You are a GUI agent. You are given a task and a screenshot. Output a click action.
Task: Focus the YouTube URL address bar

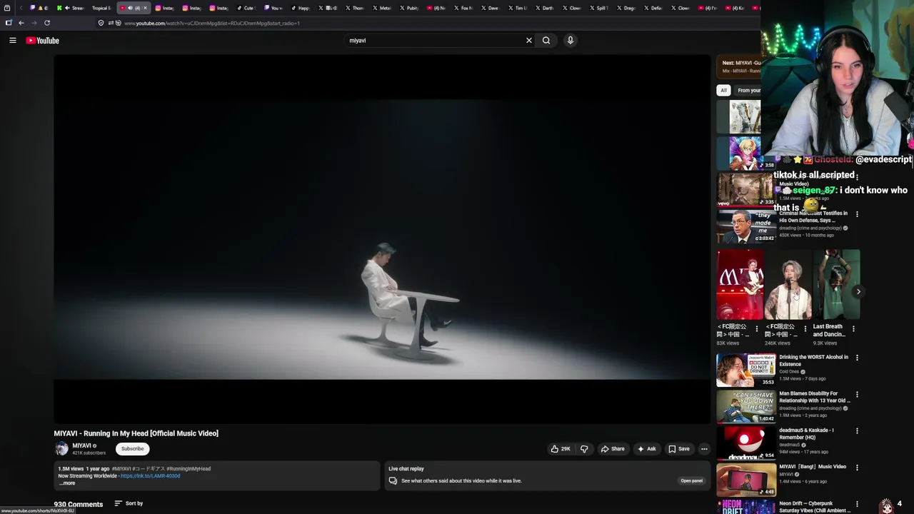(212, 24)
